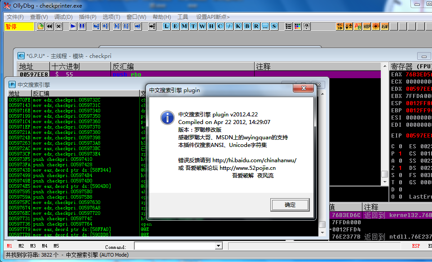Image resolution: width=432 pixels, height=262 pixels.
Task: Click the 十六进制 column header
Action: (80, 67)
